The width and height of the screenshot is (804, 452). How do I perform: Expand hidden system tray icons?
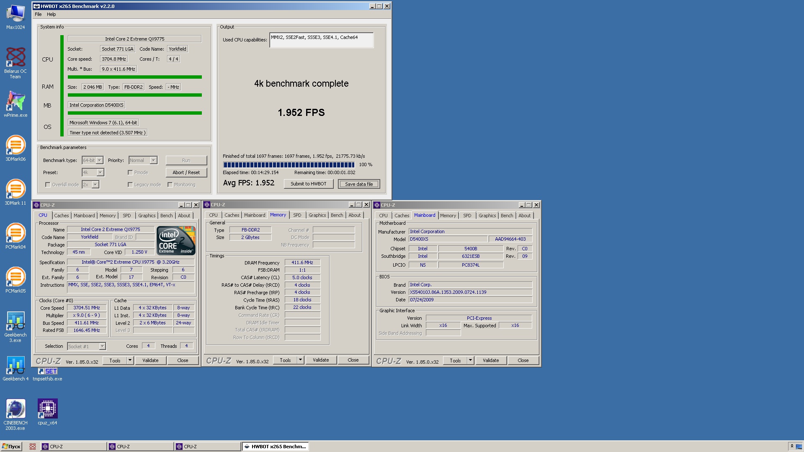[791, 447]
